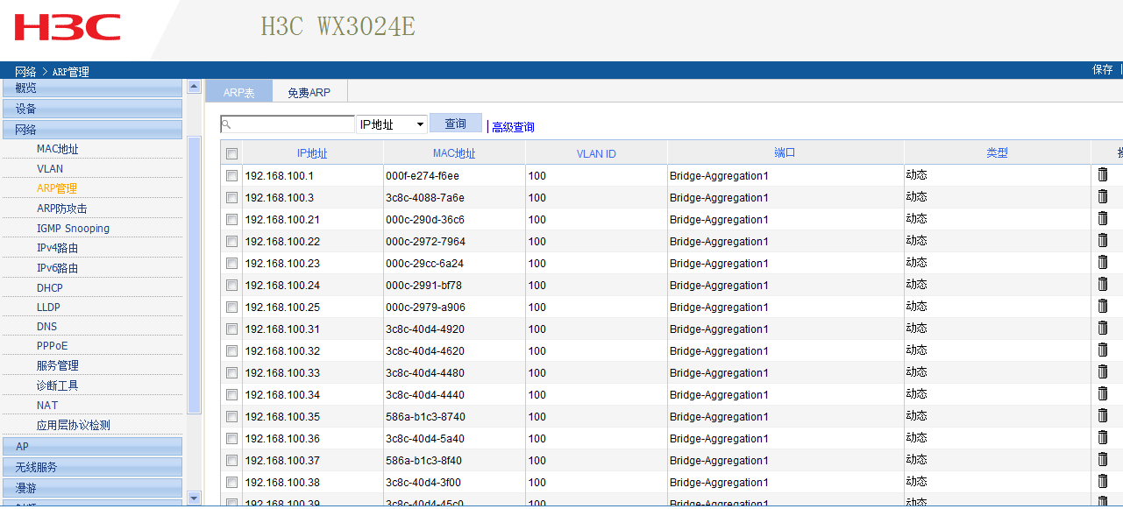Open 诊断工具 in the sidebar
Image resolution: width=1123 pixels, height=509 pixels.
click(x=58, y=385)
